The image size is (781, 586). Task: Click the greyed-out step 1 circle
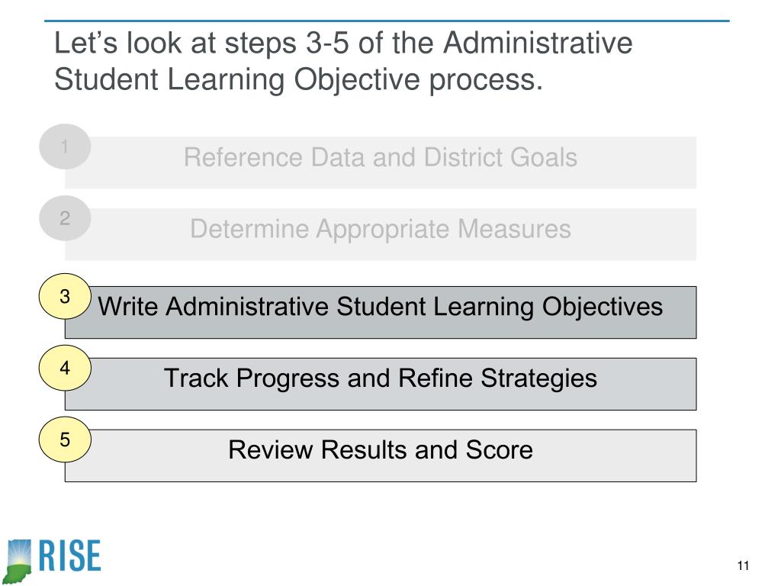click(x=65, y=146)
